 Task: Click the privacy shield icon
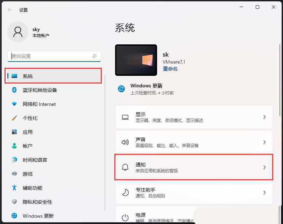click(14, 202)
